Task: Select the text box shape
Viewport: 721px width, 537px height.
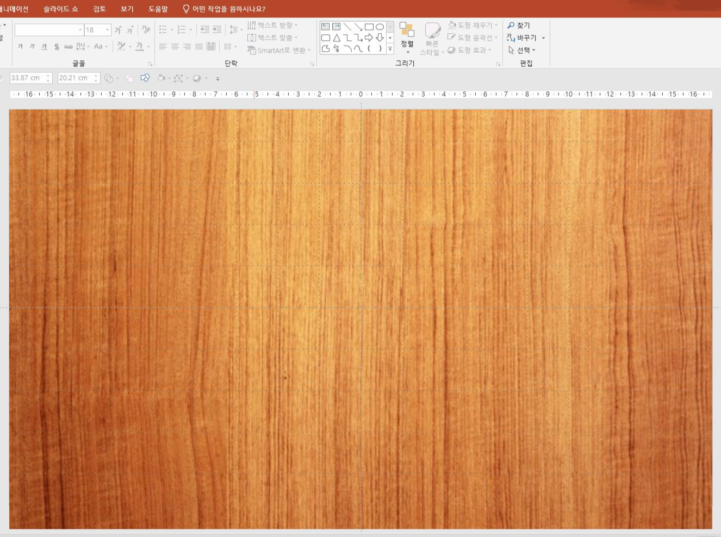Action: click(325, 27)
